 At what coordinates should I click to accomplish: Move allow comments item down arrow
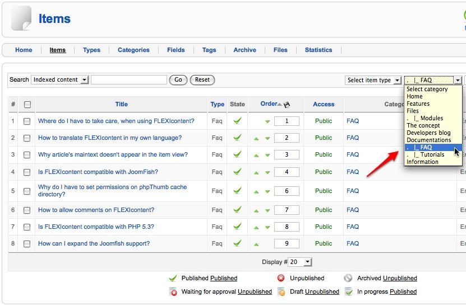coord(267,211)
